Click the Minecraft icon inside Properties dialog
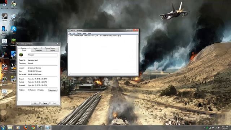 21,55
